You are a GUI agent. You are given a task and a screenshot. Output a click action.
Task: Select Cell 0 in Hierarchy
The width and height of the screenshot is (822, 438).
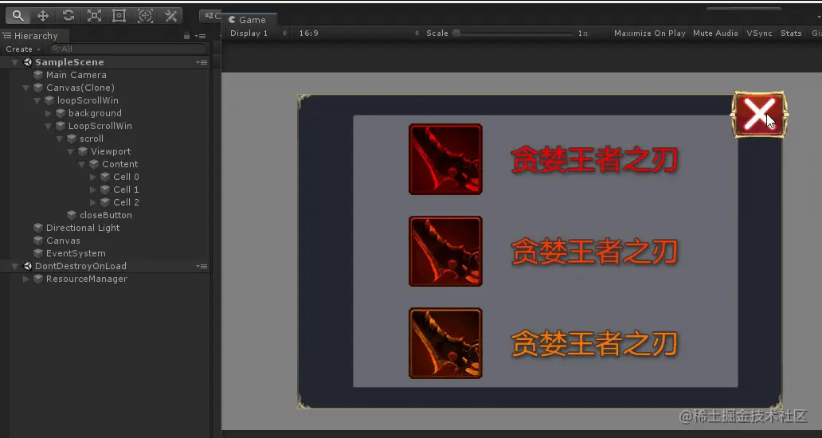(126, 177)
